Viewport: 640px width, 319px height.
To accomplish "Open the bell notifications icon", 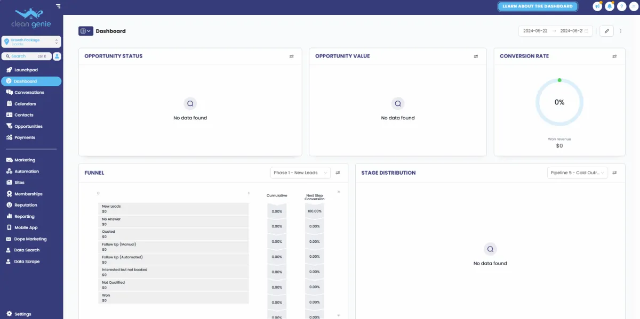I will 610,6.
